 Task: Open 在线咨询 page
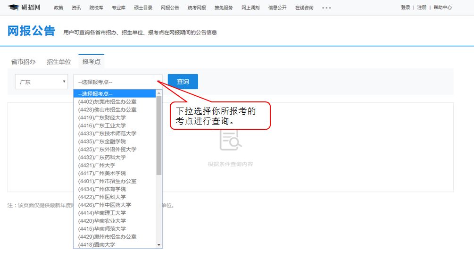304,8
